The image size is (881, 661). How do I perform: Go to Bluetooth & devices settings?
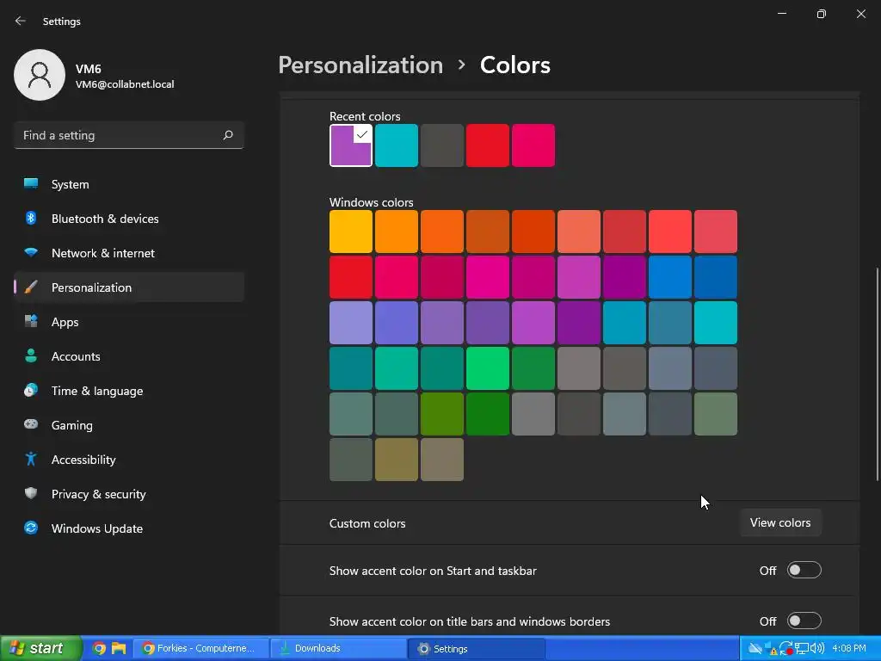[129, 219]
